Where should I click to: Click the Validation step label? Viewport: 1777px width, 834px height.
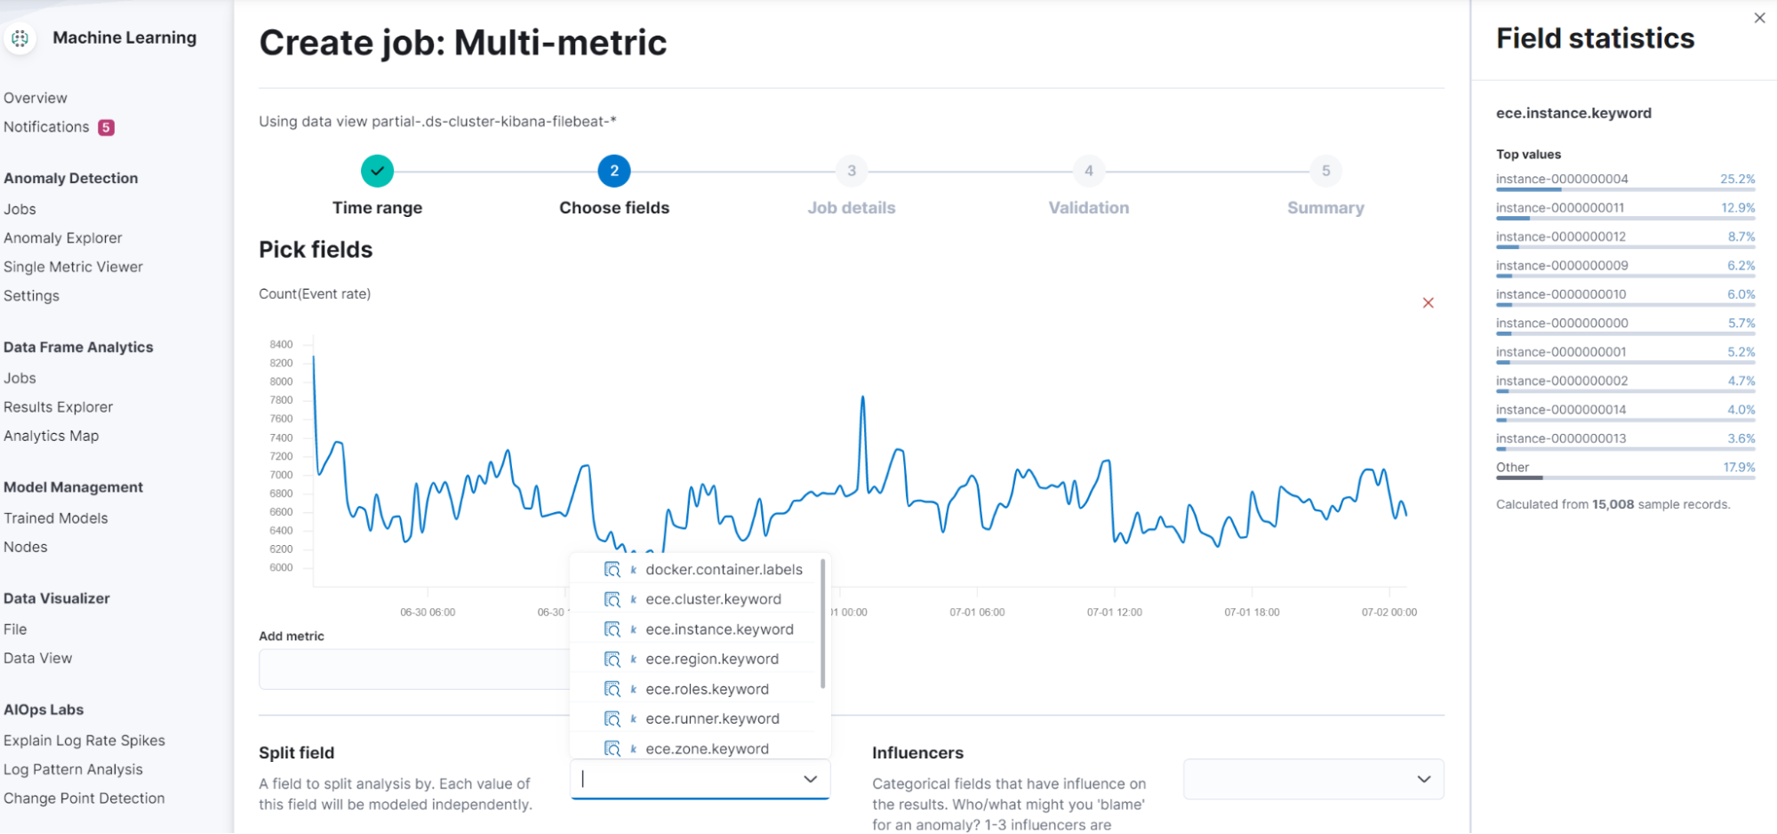click(1089, 207)
